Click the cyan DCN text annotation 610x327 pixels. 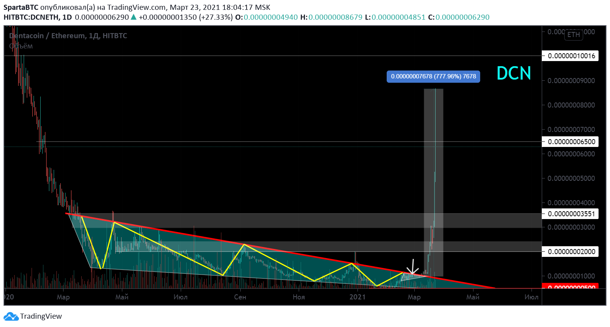[x=514, y=73]
